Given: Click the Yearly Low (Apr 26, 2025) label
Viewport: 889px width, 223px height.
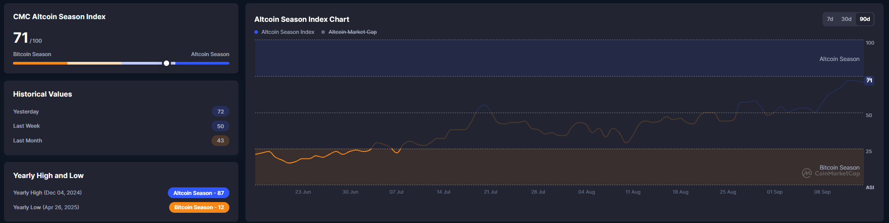Looking at the screenshot, I should 46,207.
